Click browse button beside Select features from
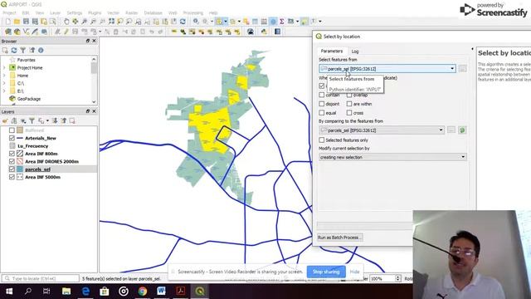The width and height of the screenshot is (531, 299). click(462, 68)
